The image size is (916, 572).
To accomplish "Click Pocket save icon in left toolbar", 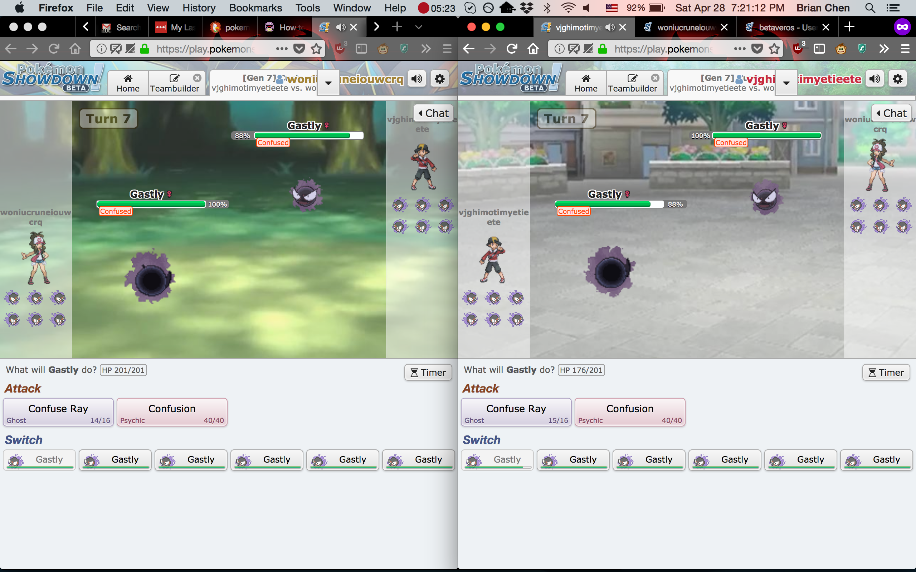I will point(299,49).
